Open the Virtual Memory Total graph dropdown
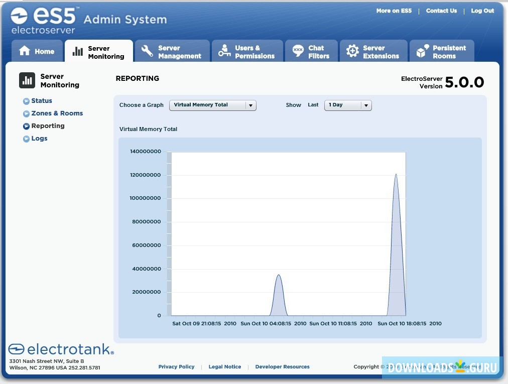Image resolution: width=508 pixels, height=384 pixels. (x=213, y=105)
